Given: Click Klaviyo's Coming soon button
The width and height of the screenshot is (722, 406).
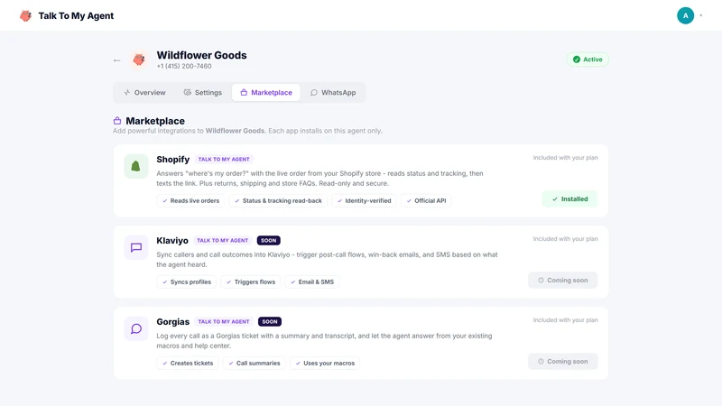Looking at the screenshot, I should 562,281.
